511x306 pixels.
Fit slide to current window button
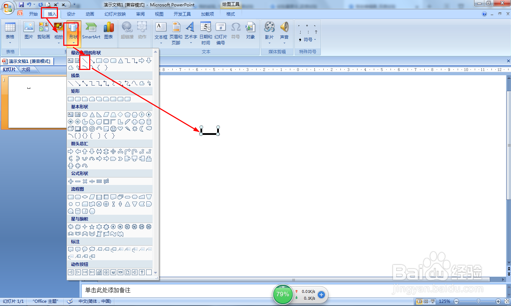point(507,301)
